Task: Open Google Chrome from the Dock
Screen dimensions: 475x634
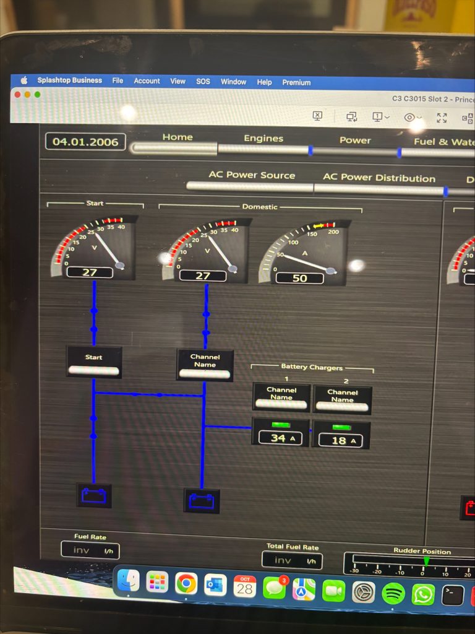Action: click(x=186, y=583)
